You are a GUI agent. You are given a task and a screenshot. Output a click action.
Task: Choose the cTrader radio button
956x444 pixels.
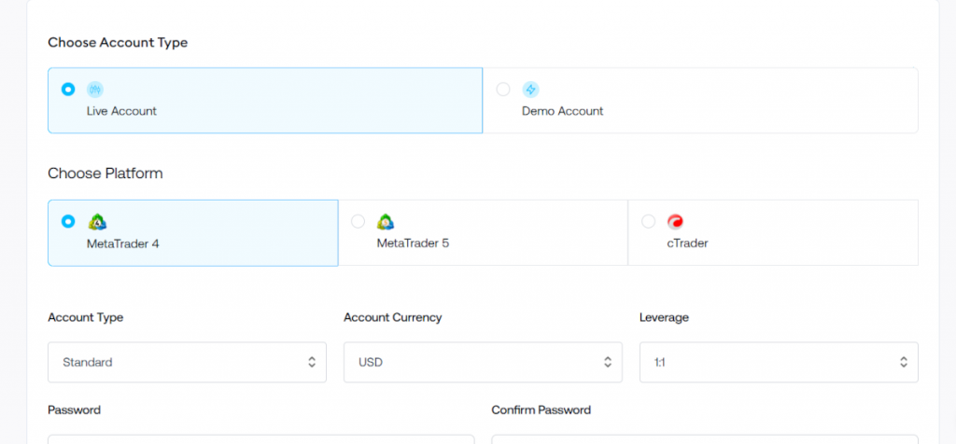tap(648, 222)
